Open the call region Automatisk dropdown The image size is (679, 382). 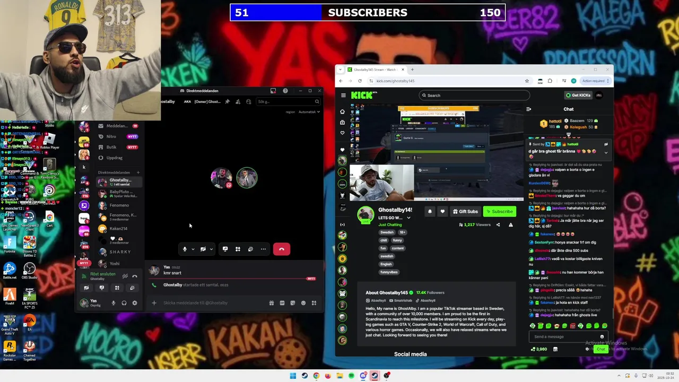click(x=309, y=112)
